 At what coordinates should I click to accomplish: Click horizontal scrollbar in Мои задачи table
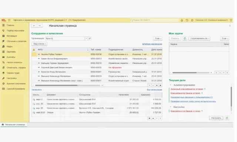point(184,73)
